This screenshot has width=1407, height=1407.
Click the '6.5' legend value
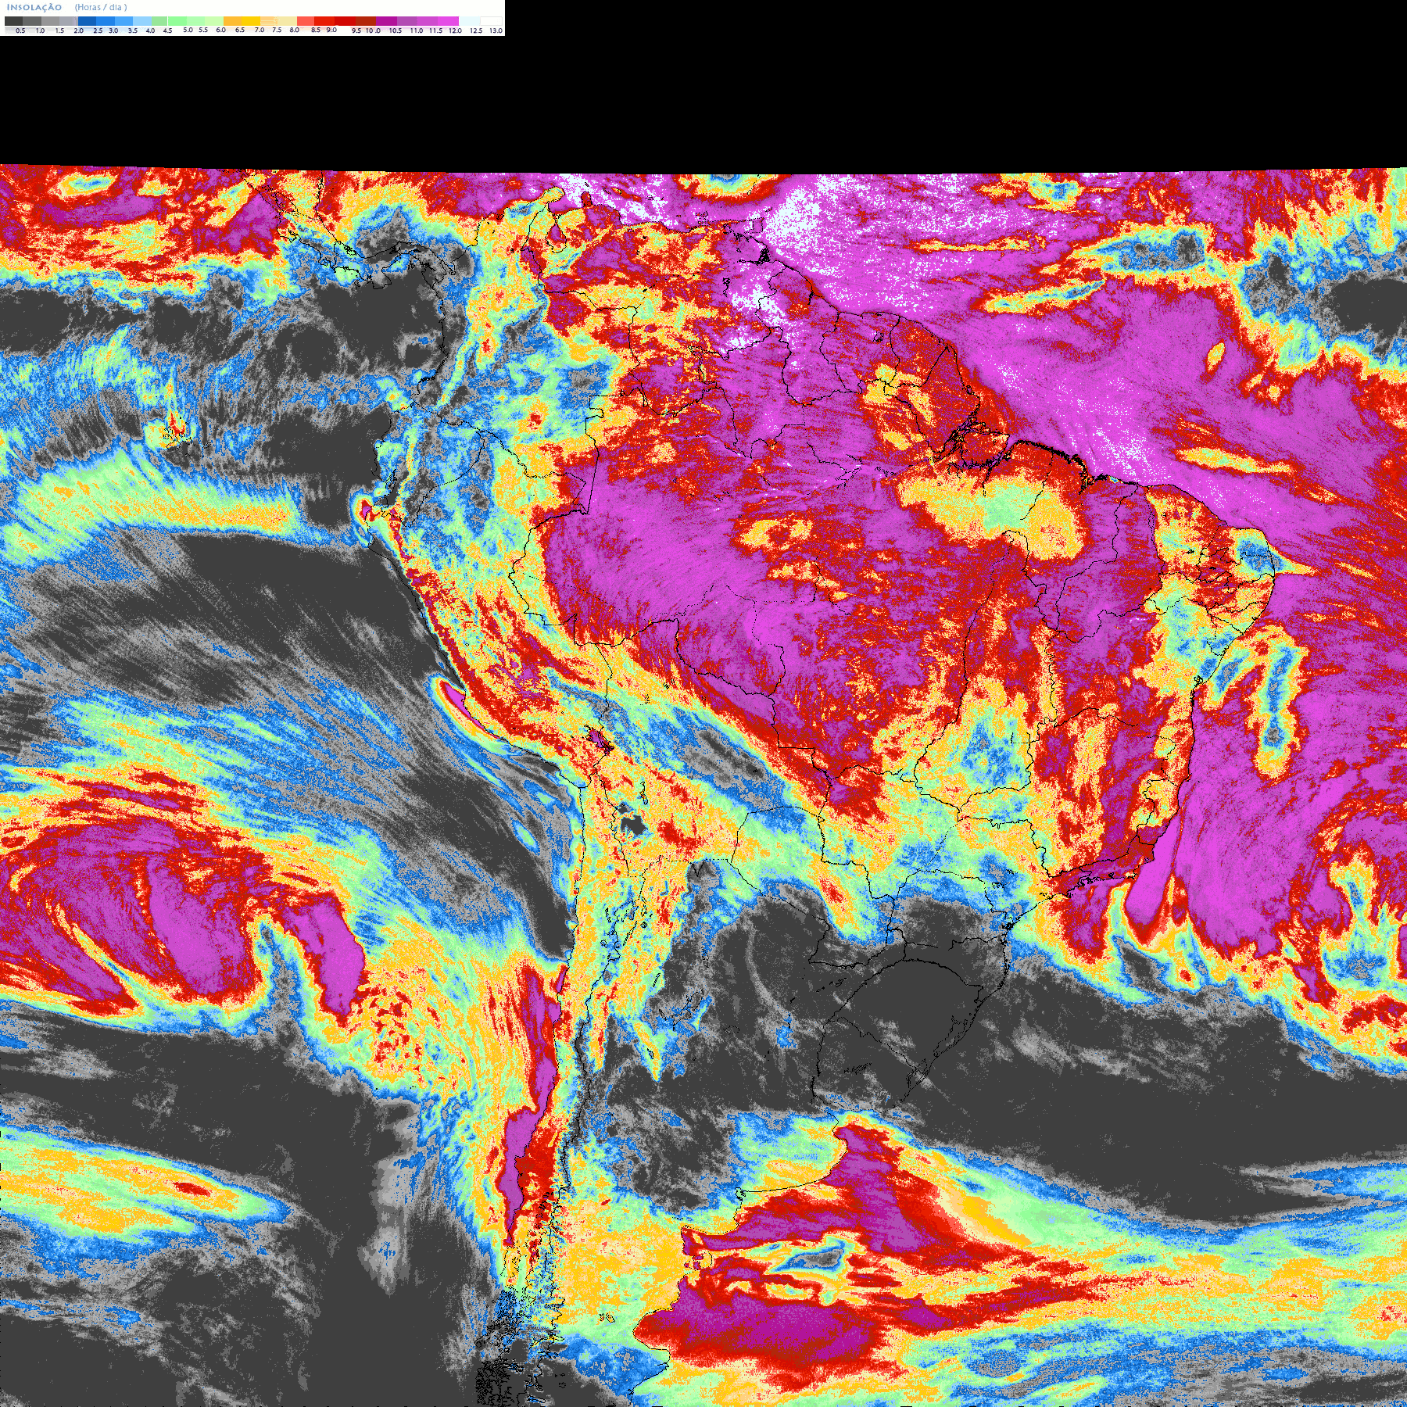point(240,30)
